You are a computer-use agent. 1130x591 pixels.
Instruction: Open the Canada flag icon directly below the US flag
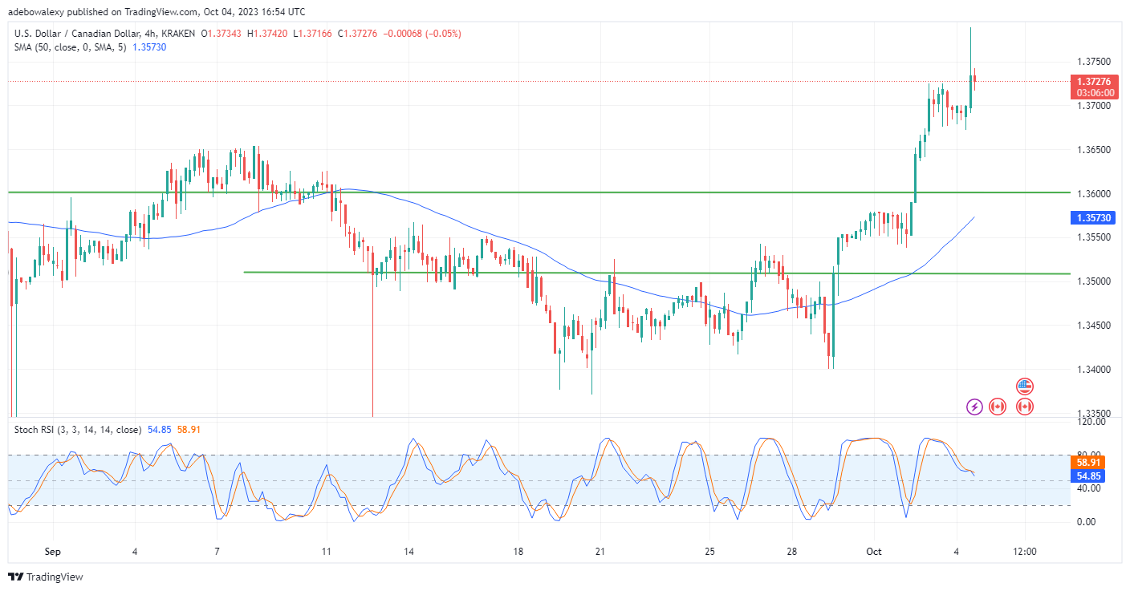point(1024,407)
